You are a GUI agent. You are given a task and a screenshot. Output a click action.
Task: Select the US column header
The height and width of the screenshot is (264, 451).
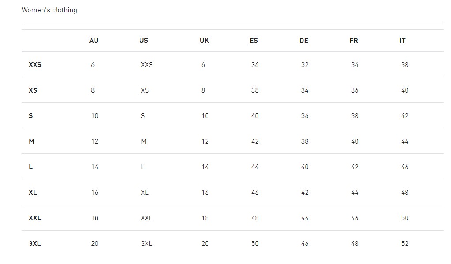144,41
